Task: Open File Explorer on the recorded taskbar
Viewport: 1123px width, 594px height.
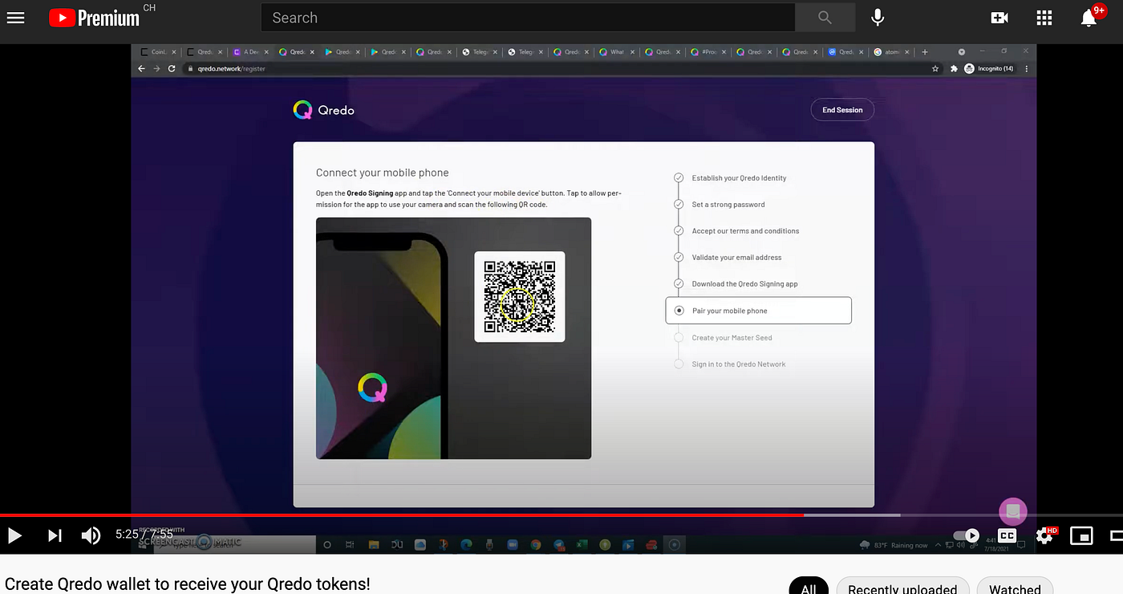Action: pos(373,544)
